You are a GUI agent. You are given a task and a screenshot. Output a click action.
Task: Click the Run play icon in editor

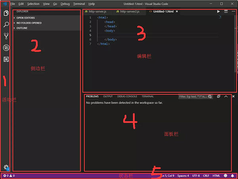point(218,12)
